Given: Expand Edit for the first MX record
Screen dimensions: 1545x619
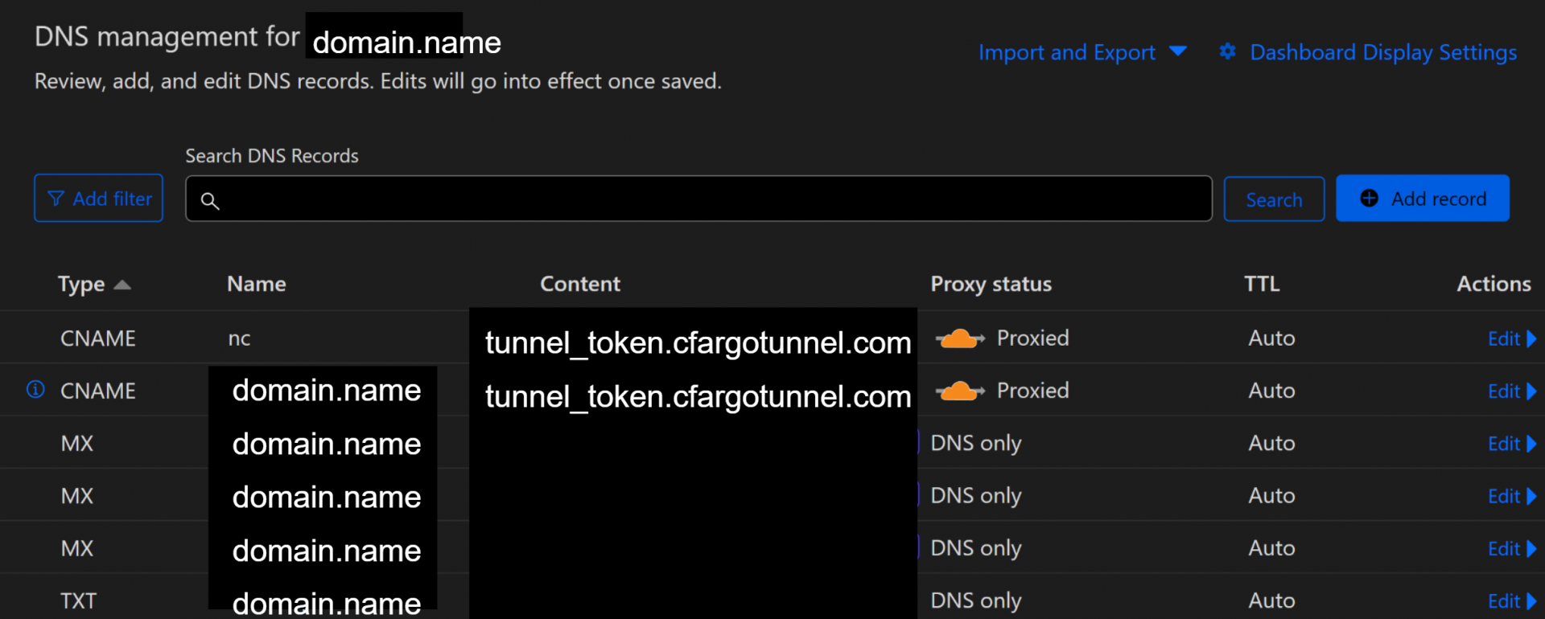Looking at the screenshot, I should tap(1512, 444).
